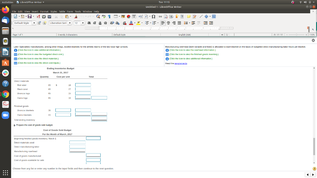Expand insert table dropdown arrow
Viewport: 317px width, 178px height.
pos(119,17)
